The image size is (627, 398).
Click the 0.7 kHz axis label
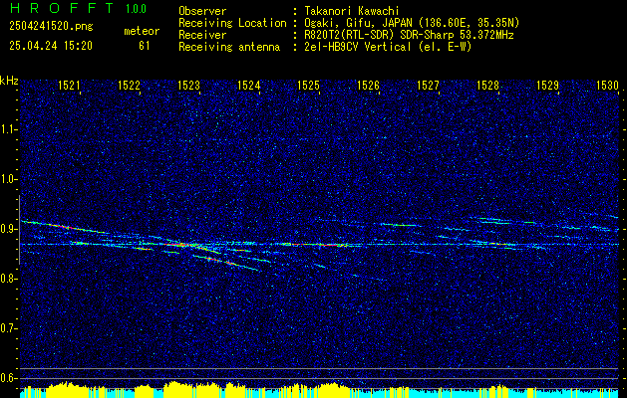pyautogui.click(x=9, y=328)
